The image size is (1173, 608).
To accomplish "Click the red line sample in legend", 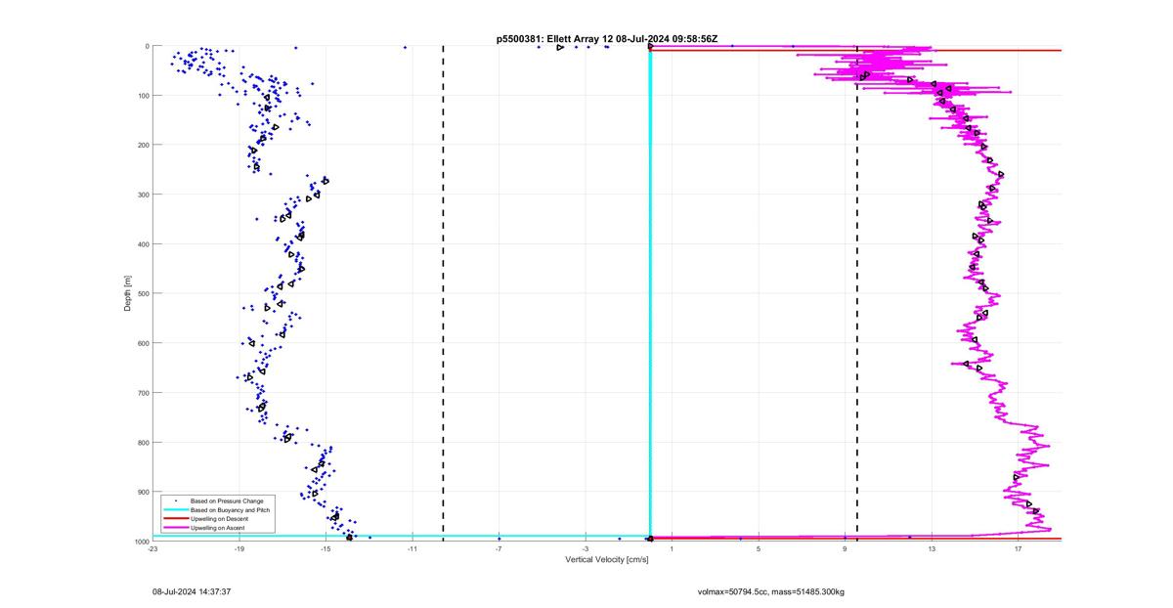I will pyautogui.click(x=175, y=518).
